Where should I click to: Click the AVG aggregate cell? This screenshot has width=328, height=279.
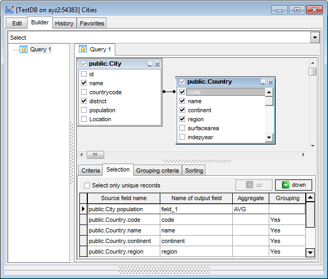pyautogui.click(x=251, y=209)
